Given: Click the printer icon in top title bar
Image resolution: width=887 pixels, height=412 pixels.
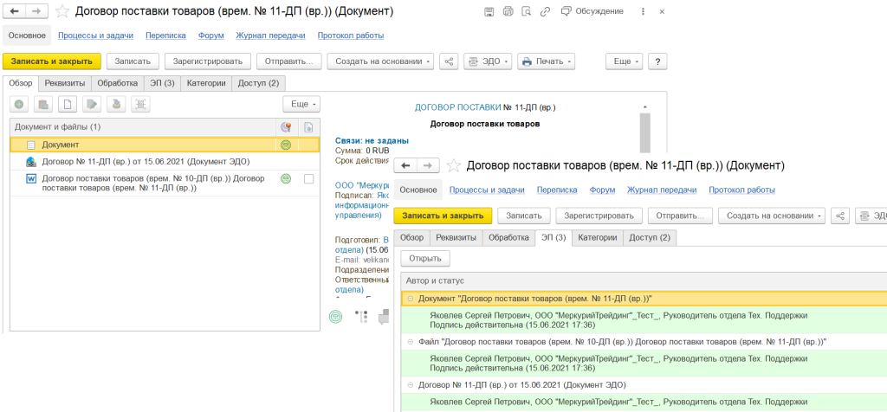Looking at the screenshot, I should [x=508, y=11].
